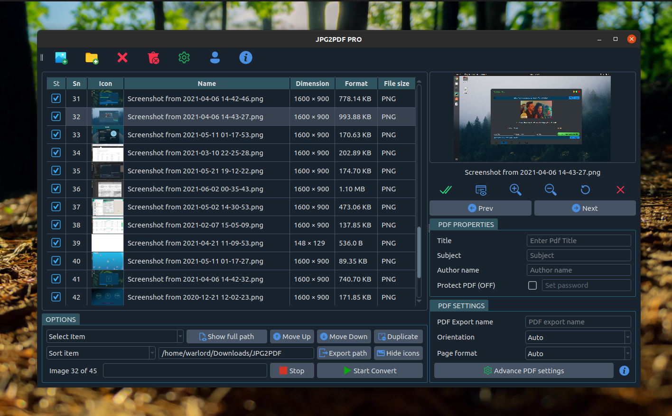Rotate the preview image

coord(585,190)
